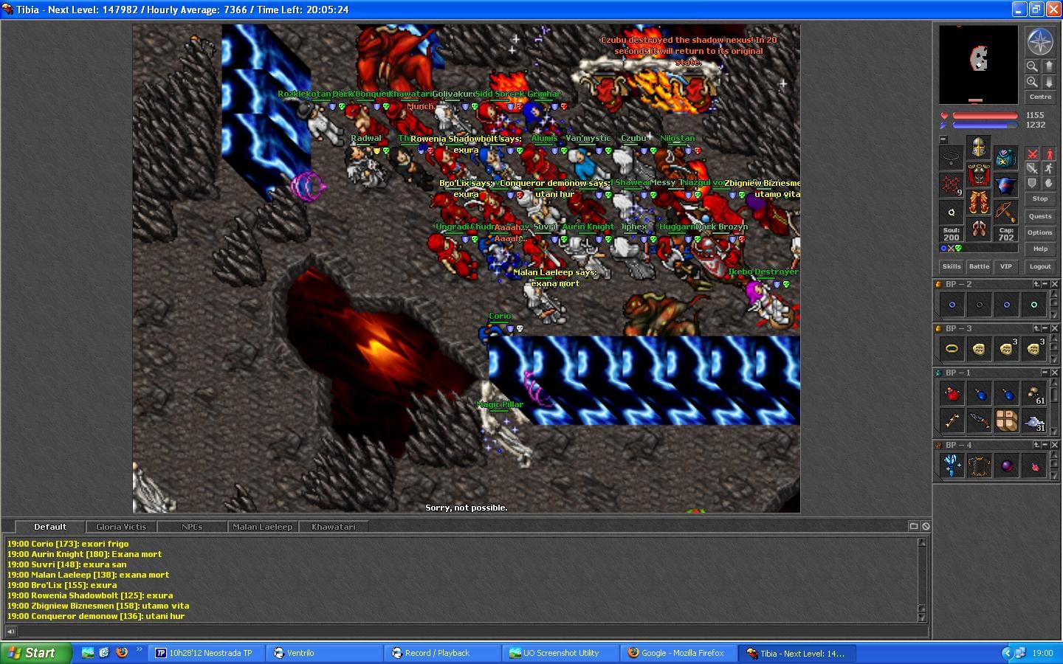The height and width of the screenshot is (664, 1063).
Task: Enable balanced fighting mode (sword and shield)
Action: point(1033,168)
